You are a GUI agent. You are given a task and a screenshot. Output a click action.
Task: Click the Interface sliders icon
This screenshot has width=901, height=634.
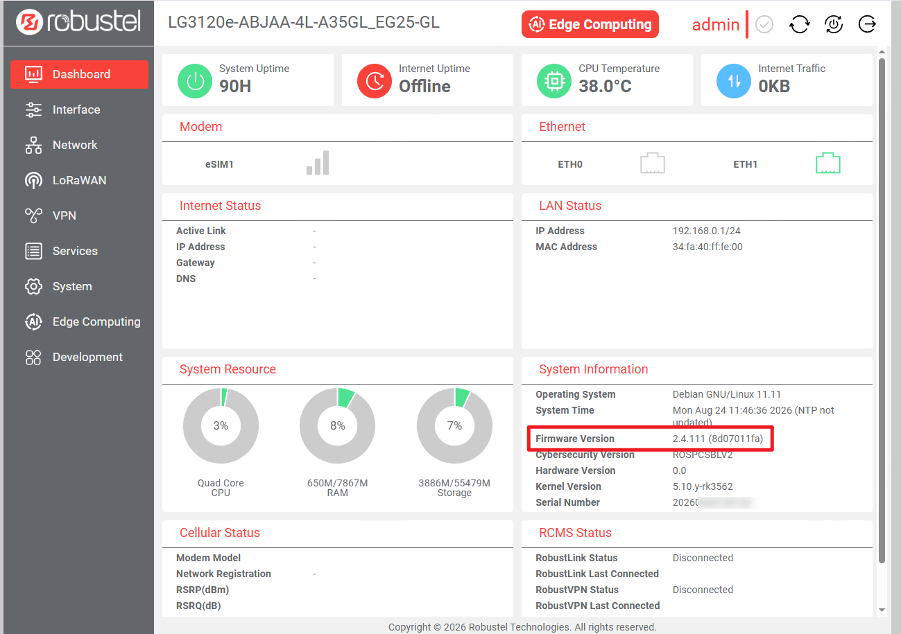33,109
